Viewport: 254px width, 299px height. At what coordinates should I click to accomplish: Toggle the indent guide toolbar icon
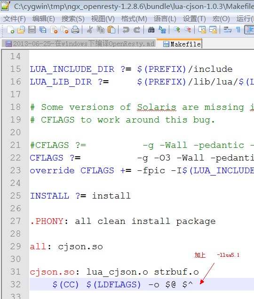[249, 30]
